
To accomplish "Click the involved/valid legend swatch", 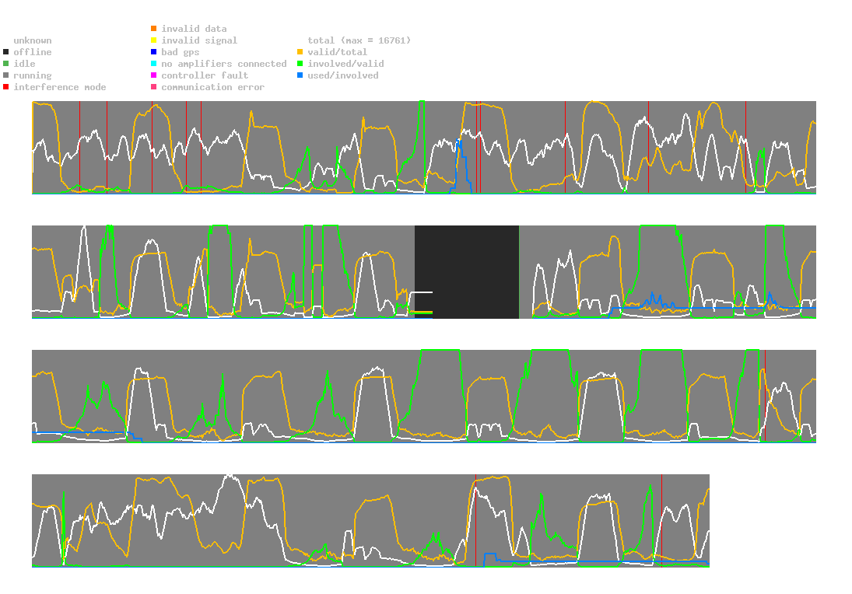I will click(300, 64).
